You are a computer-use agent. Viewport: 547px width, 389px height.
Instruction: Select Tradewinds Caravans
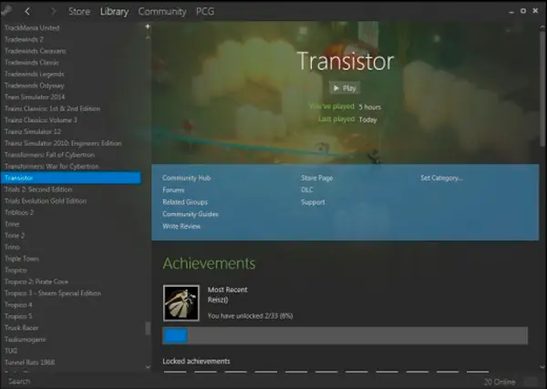tap(36, 51)
